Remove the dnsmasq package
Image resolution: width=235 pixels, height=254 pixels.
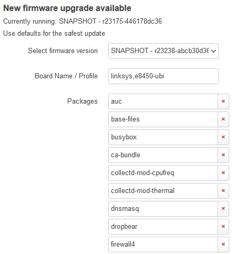coord(223,209)
